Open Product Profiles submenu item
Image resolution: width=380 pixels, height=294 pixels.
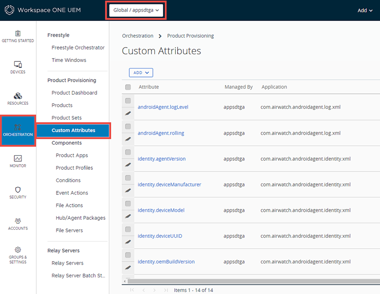pyautogui.click(x=74, y=168)
